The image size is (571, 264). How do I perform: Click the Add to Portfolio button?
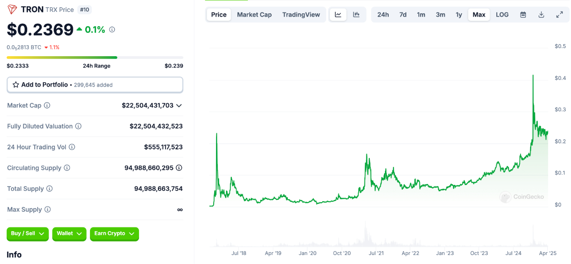(x=95, y=85)
